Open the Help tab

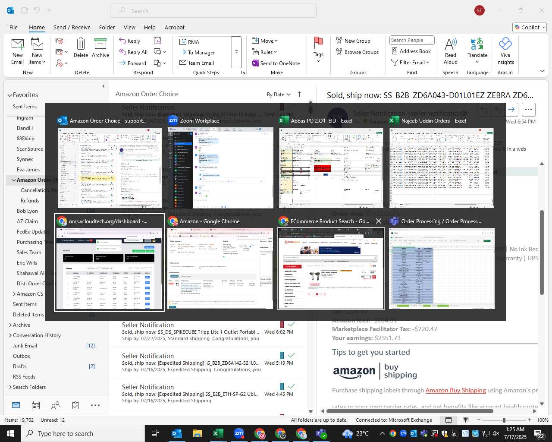point(150,27)
